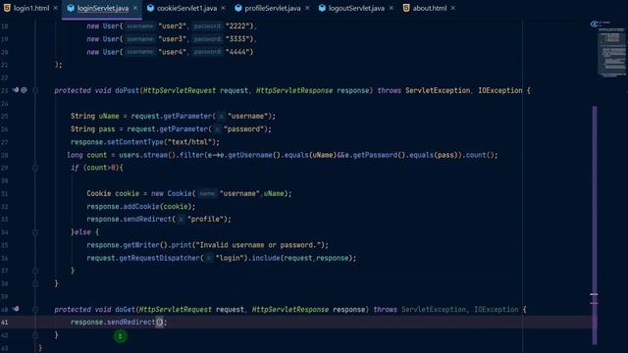Click line number 41 in the gutter
The width and height of the screenshot is (628, 353).
(x=4, y=323)
